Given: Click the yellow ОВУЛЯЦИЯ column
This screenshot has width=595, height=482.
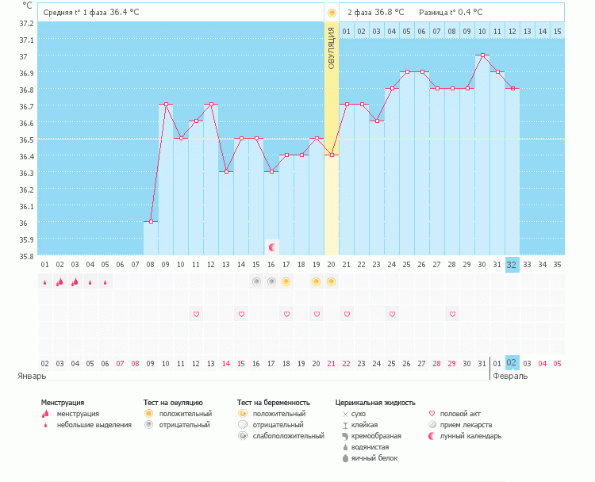Looking at the screenshot, I should [x=332, y=143].
